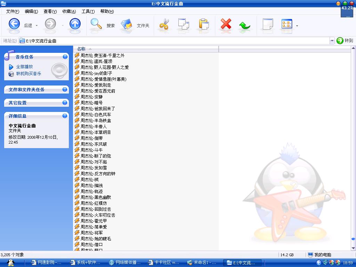Collapse the 音乐任务 panel
Image resolution: width=356 pixels, height=267 pixels.
point(65,57)
